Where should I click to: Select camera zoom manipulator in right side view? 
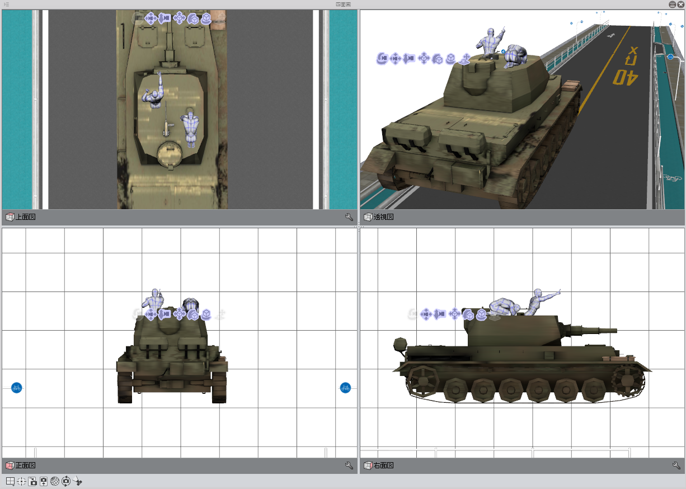[439, 314]
